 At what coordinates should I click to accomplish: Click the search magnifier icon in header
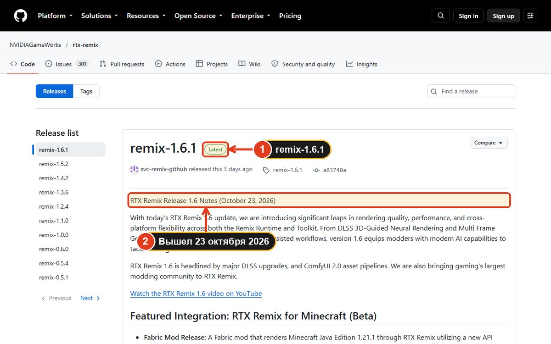click(x=441, y=16)
